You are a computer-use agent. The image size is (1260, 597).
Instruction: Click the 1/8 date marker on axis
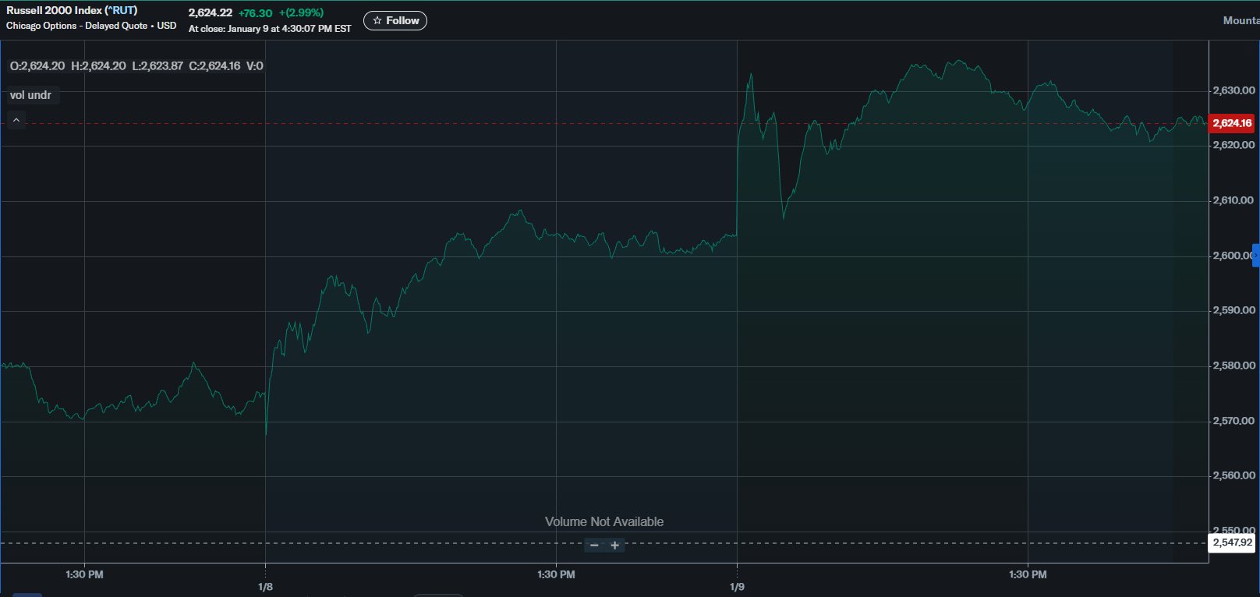click(265, 587)
